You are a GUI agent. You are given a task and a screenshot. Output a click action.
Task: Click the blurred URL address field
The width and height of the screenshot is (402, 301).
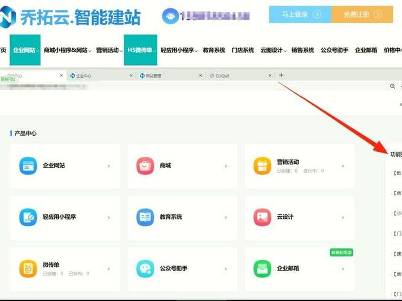coord(44,87)
